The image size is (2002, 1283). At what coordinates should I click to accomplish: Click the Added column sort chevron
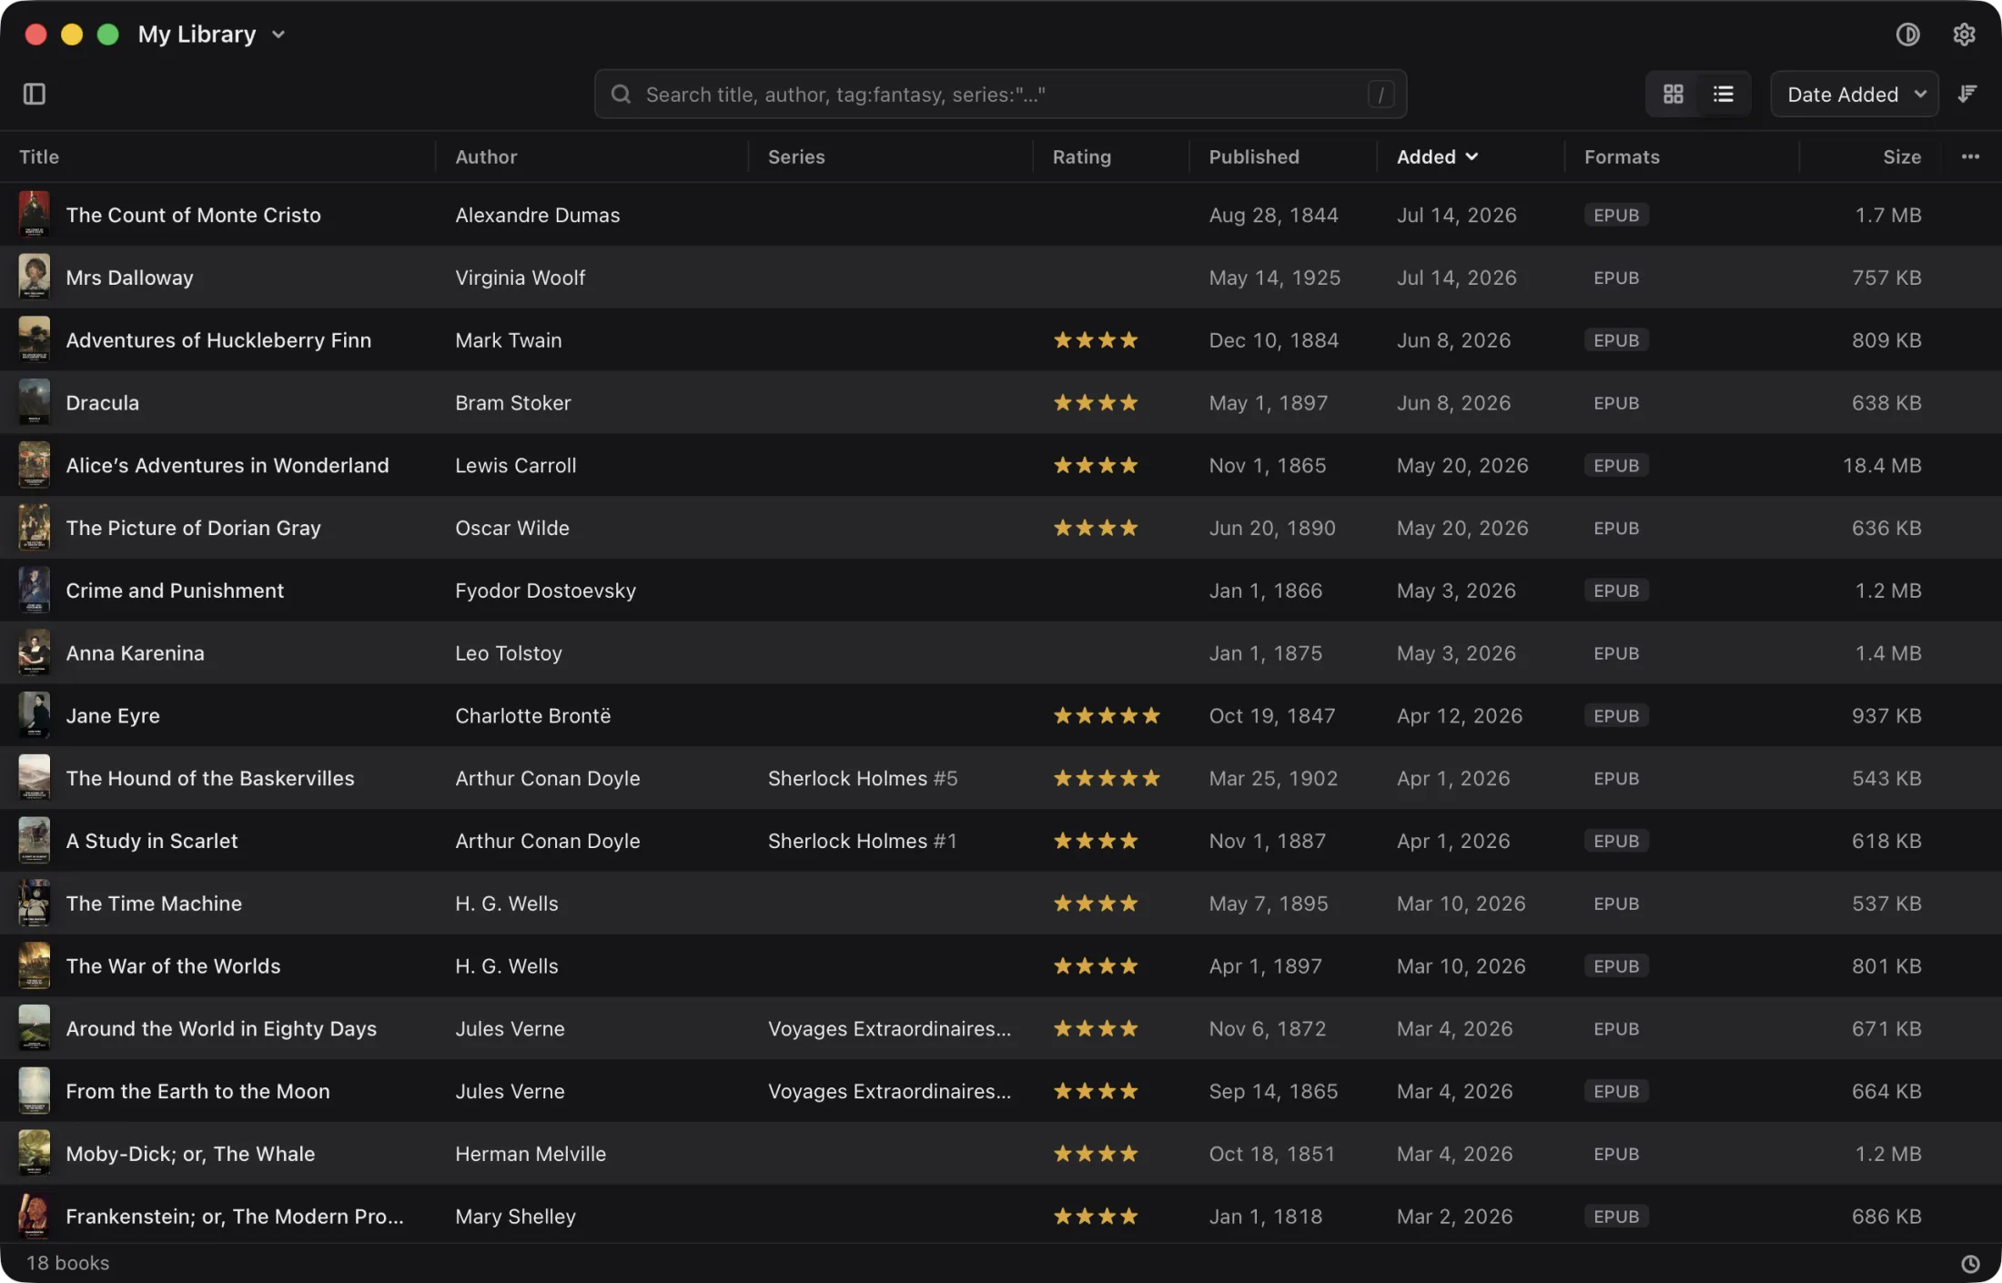coord(1471,157)
